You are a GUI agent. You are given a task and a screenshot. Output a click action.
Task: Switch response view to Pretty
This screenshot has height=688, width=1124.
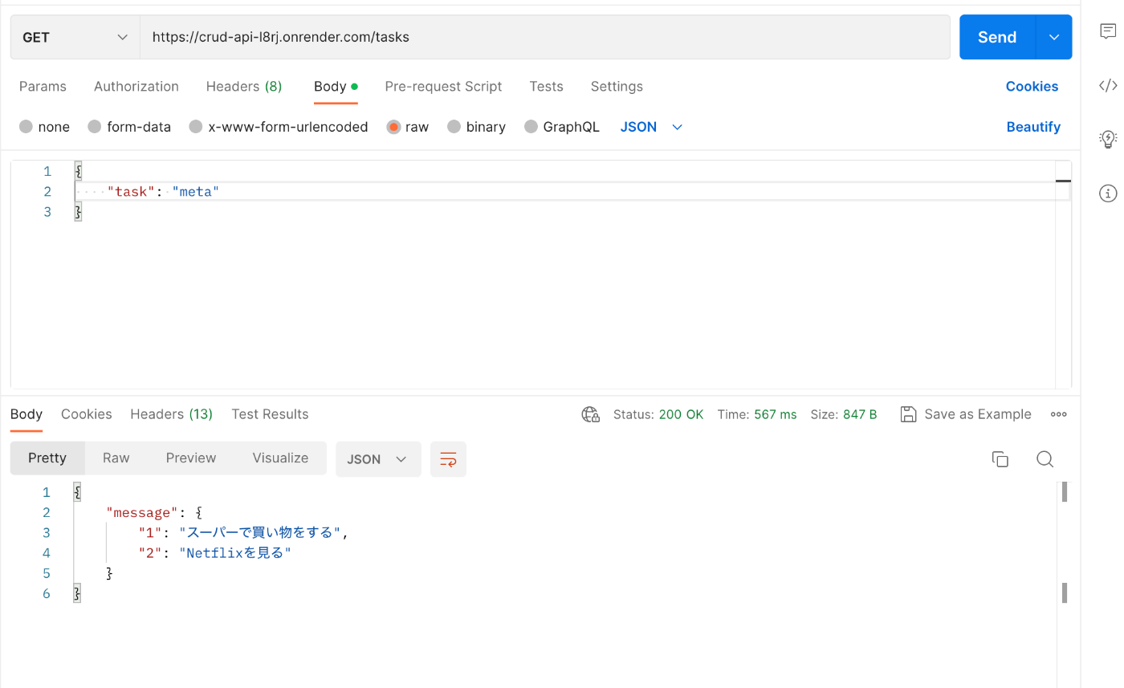[47, 458]
